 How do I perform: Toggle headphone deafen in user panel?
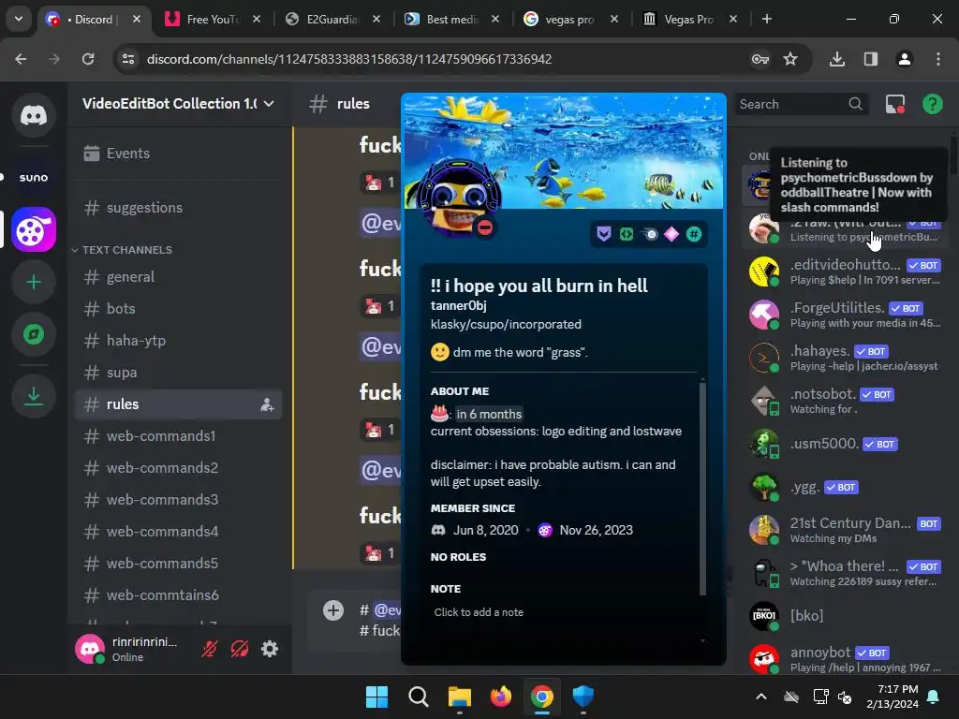tap(239, 649)
